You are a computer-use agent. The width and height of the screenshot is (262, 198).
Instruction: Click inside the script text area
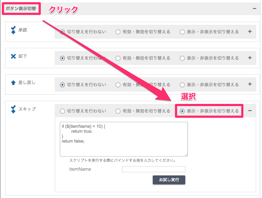[124, 139]
